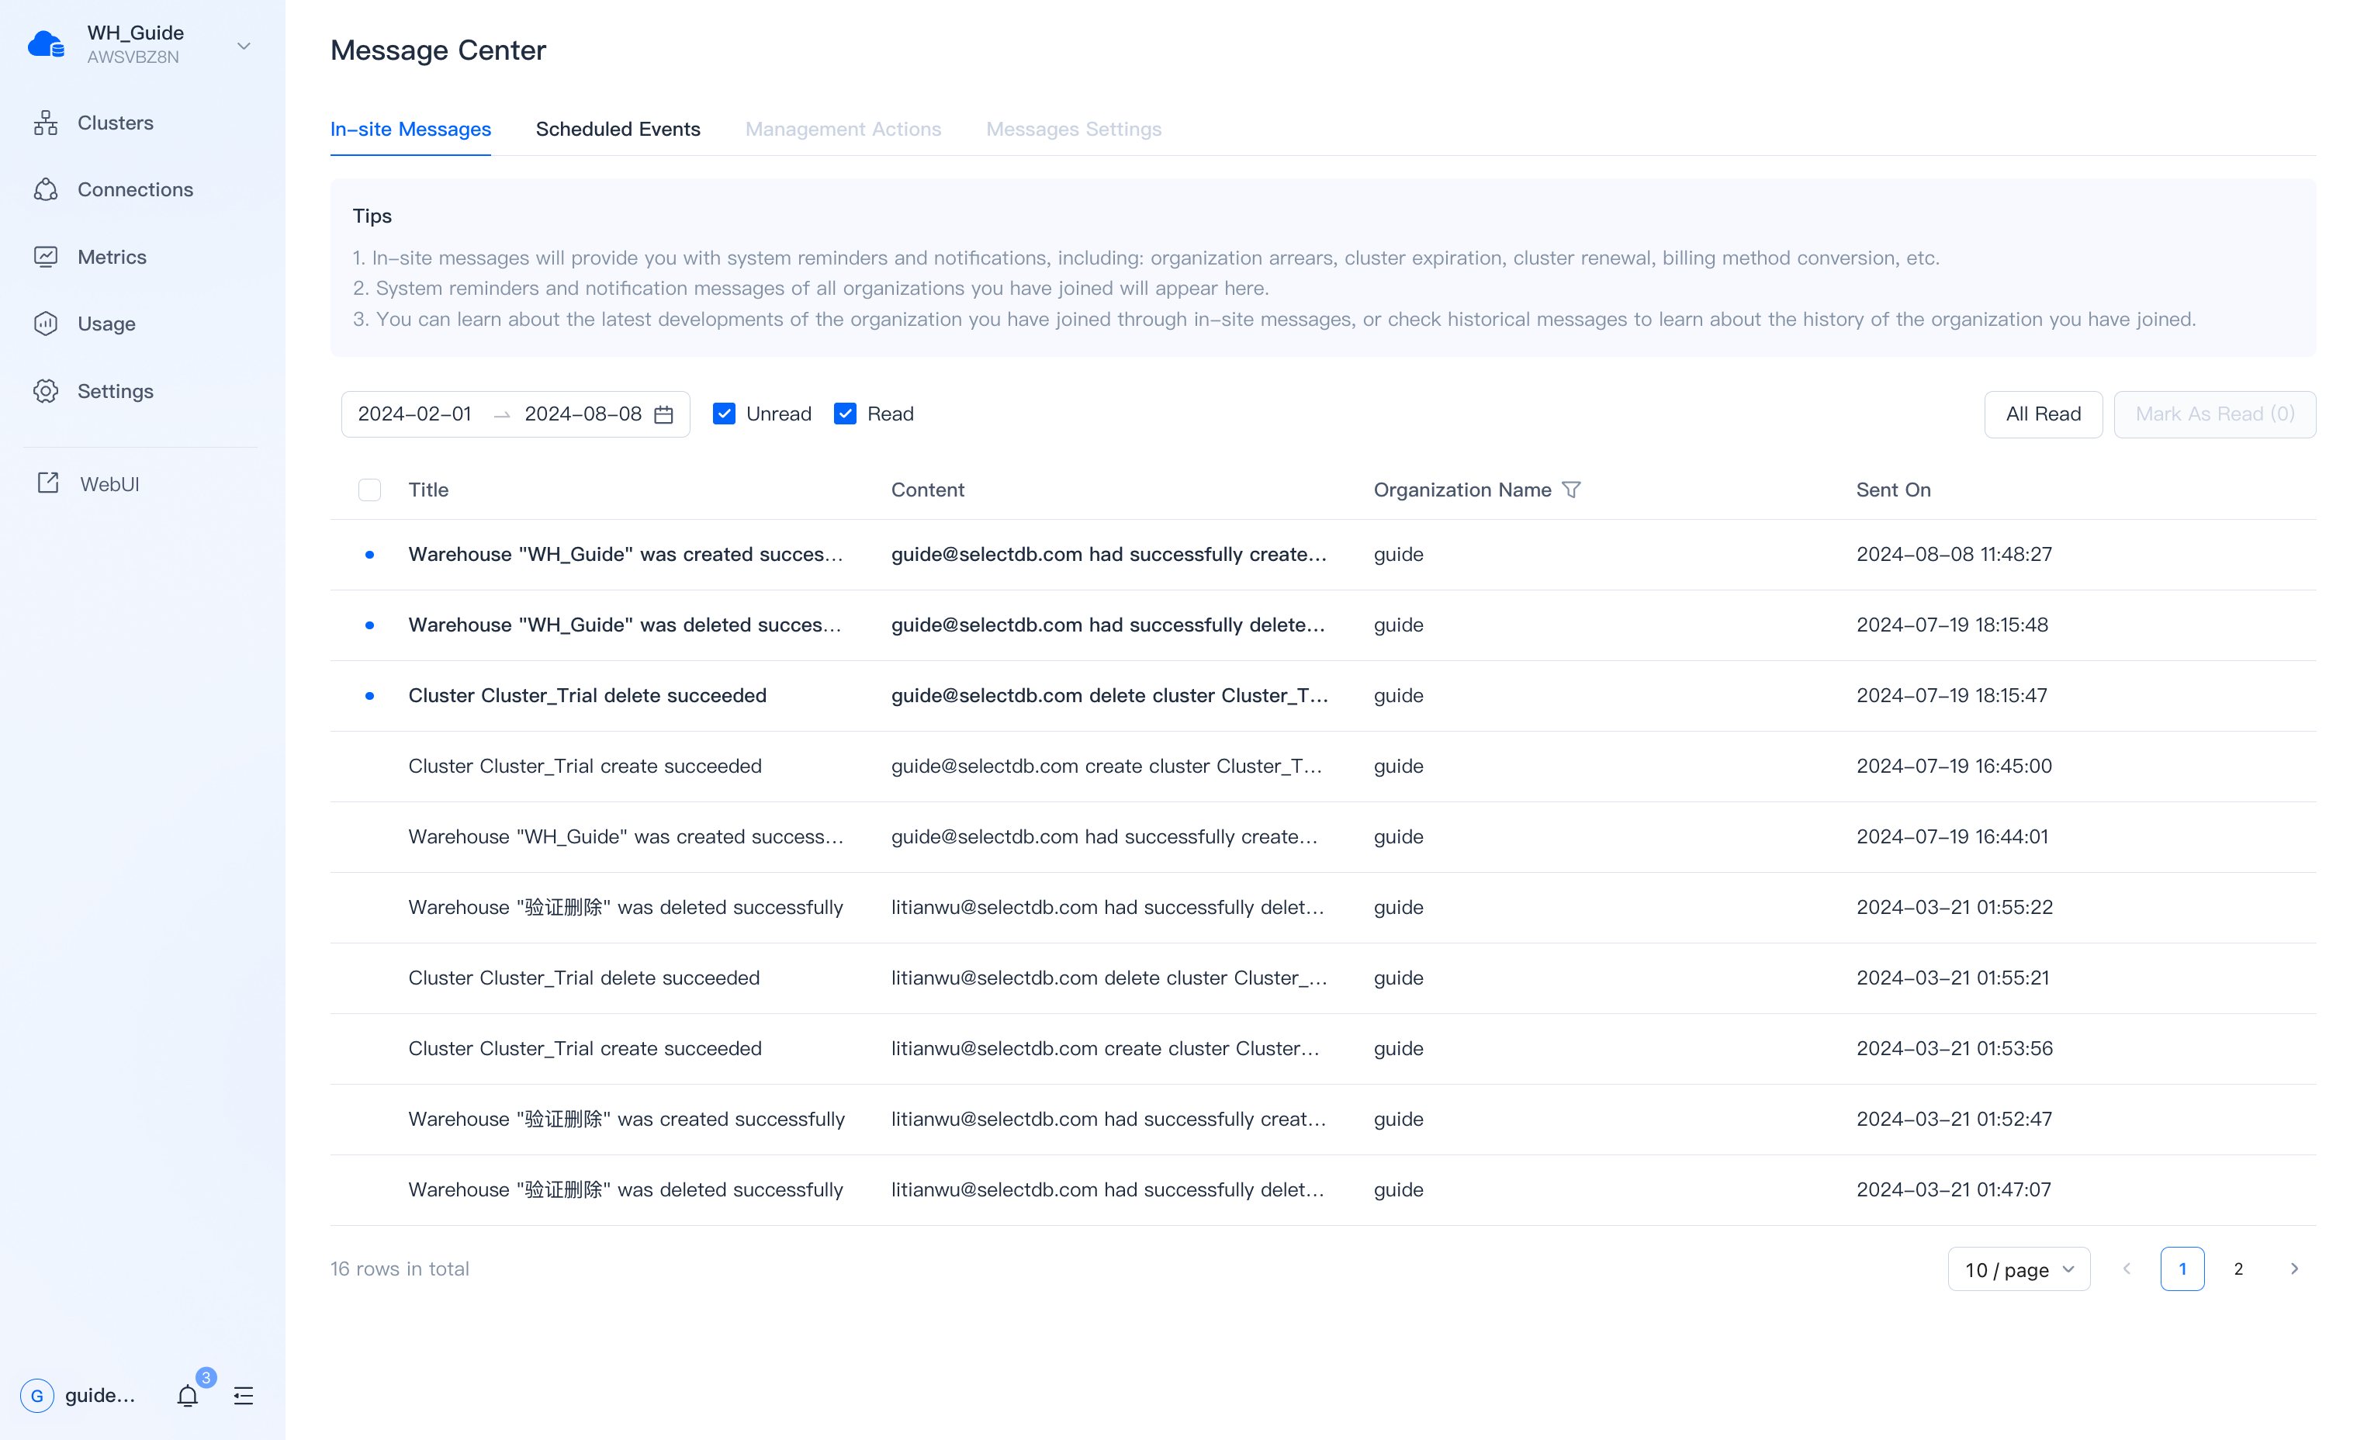Open the Organization Name filter icon
The height and width of the screenshot is (1440, 2357).
coord(1571,490)
